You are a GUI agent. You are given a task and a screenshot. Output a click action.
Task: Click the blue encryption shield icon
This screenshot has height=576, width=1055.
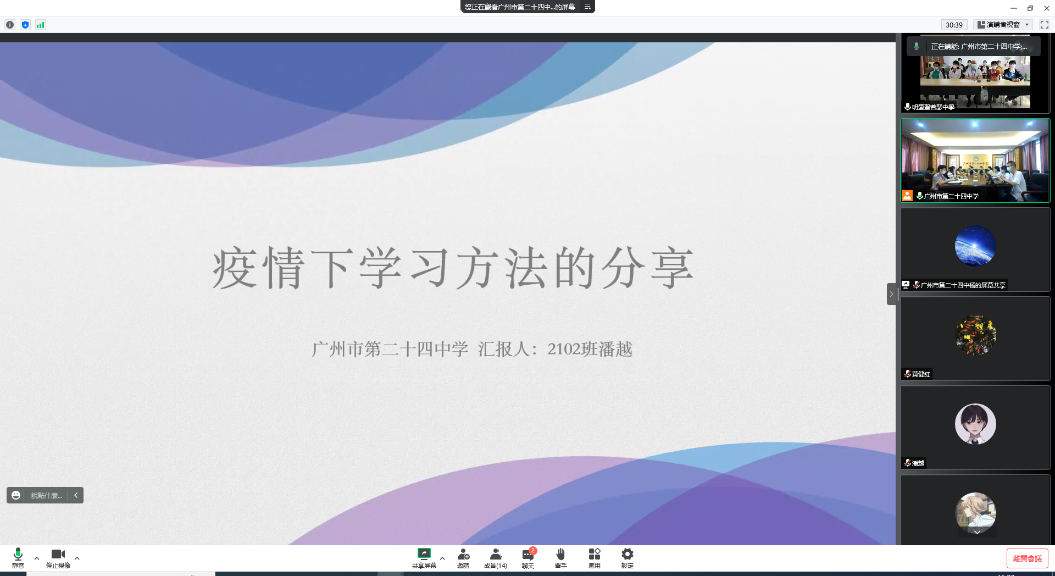[25, 25]
